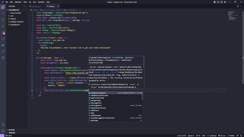Image resolution: width=244 pixels, height=137 pixels.
Task: Open the Thunder Client lightning icon
Action: 3,58
